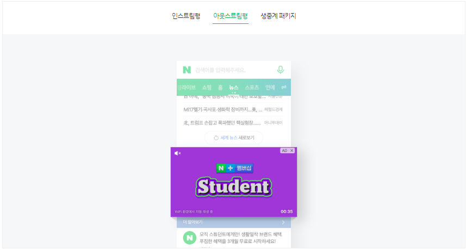Click the 세계 뉴스 새로보기 button
This screenshot has width=466, height=250.
tap(234, 137)
